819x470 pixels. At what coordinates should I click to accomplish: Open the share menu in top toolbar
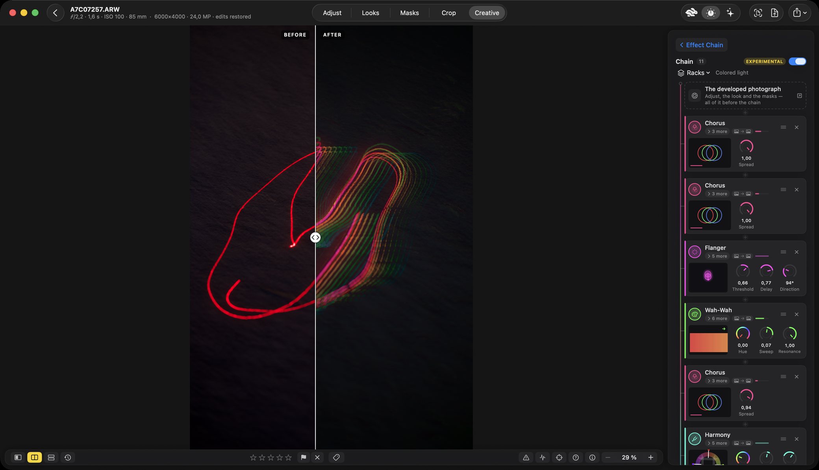[800, 13]
